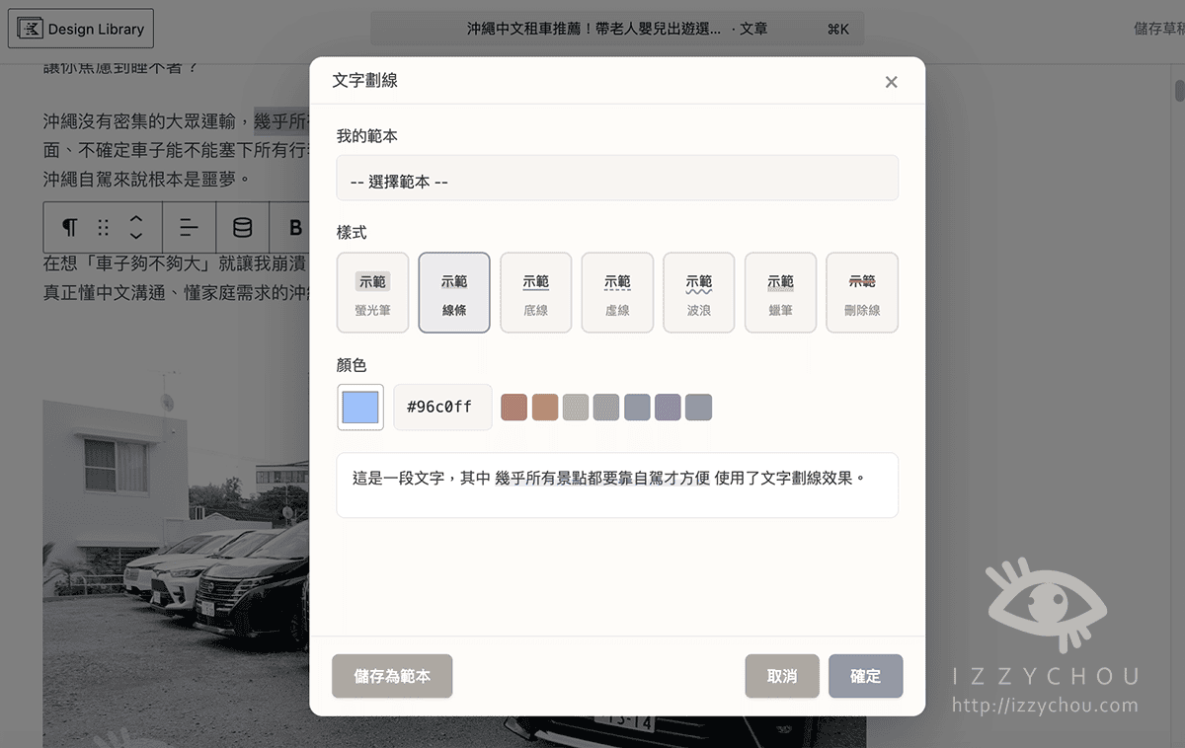Click the paragraph block type icon

click(x=69, y=228)
